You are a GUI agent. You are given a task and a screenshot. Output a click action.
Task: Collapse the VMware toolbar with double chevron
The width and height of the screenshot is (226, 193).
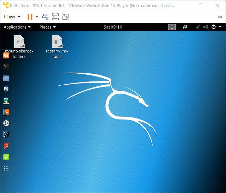(220, 17)
